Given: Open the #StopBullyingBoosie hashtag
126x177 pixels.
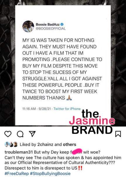Looking at the screenshot, I should [50, 173].
